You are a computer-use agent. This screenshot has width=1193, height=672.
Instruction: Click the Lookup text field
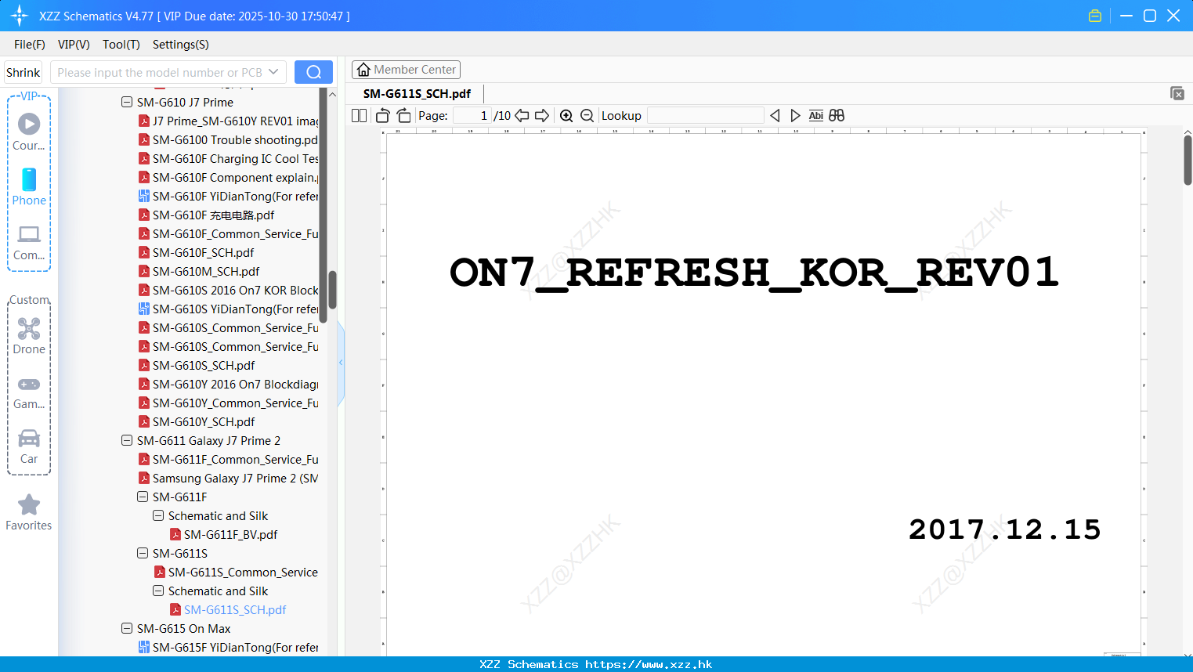point(706,116)
